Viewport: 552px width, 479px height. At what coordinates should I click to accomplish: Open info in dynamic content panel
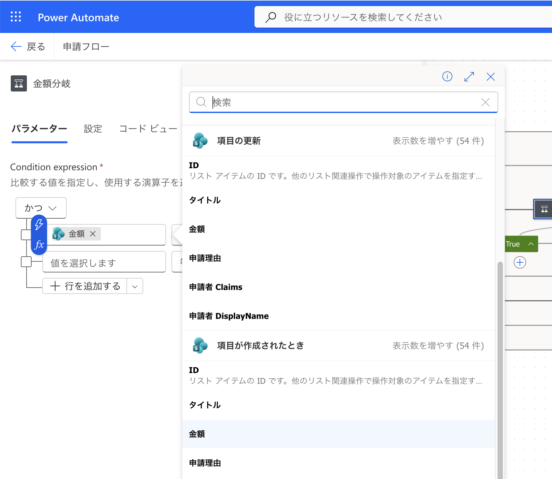coord(447,77)
